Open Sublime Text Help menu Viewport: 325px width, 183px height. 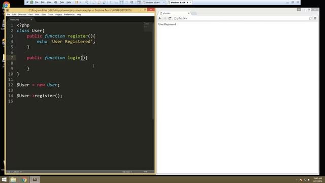tap(79, 15)
